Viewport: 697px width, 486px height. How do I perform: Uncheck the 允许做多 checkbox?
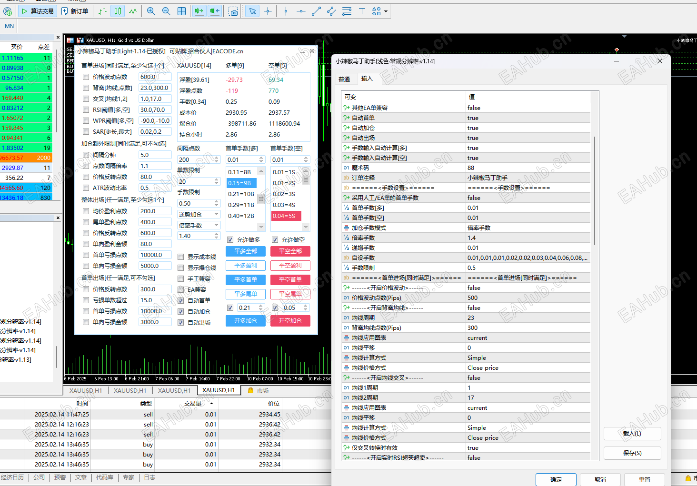point(230,240)
